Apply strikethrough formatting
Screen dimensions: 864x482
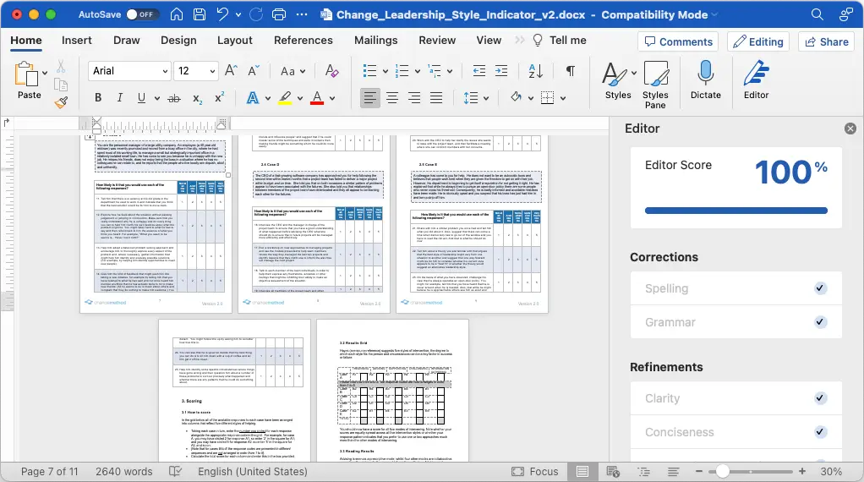point(174,98)
